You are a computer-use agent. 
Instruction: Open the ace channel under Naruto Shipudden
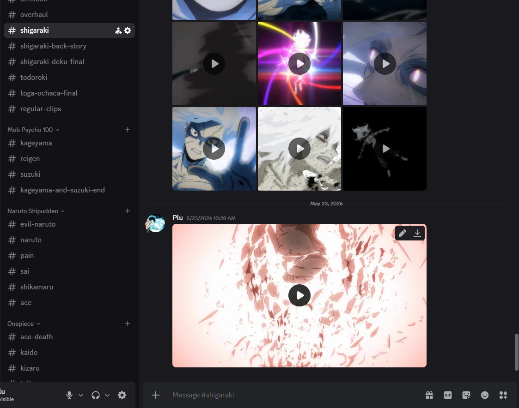click(69, 302)
